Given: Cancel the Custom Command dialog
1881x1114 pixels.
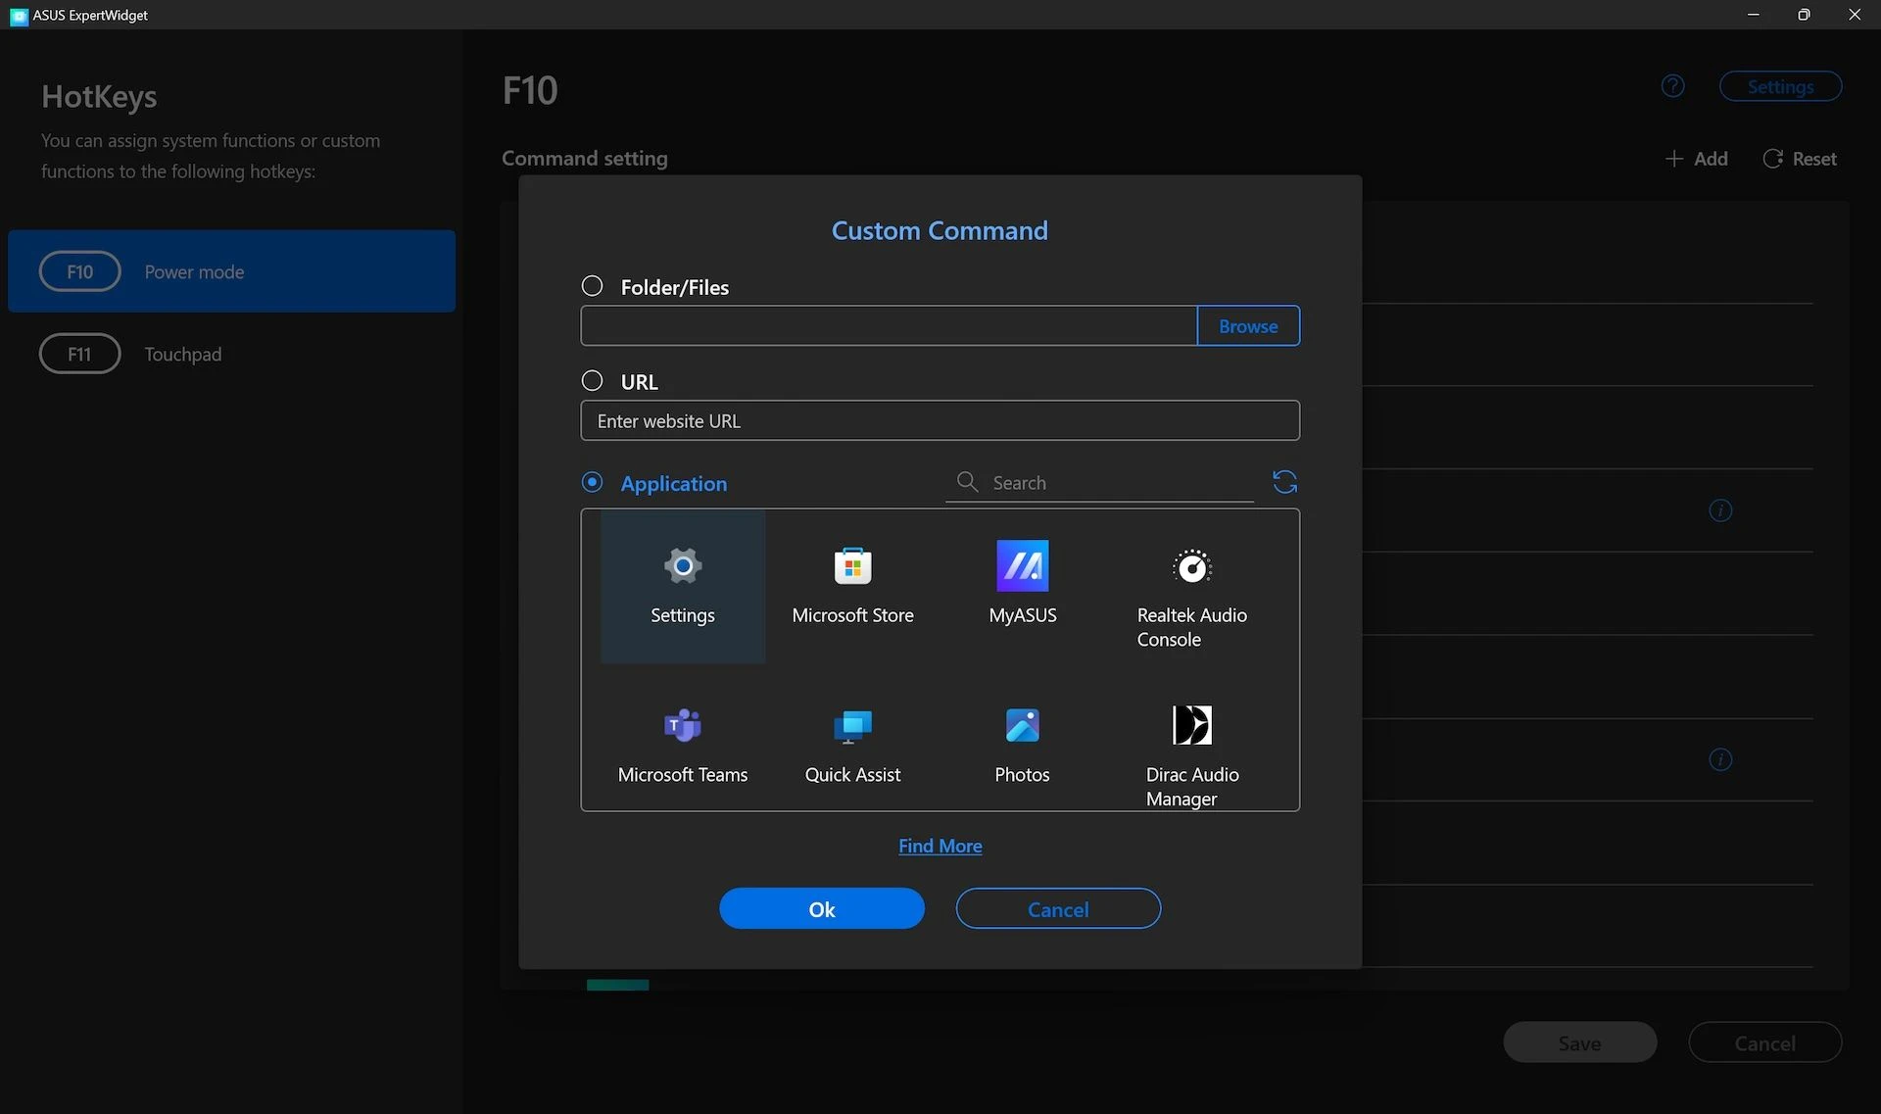Looking at the screenshot, I should (1058, 908).
